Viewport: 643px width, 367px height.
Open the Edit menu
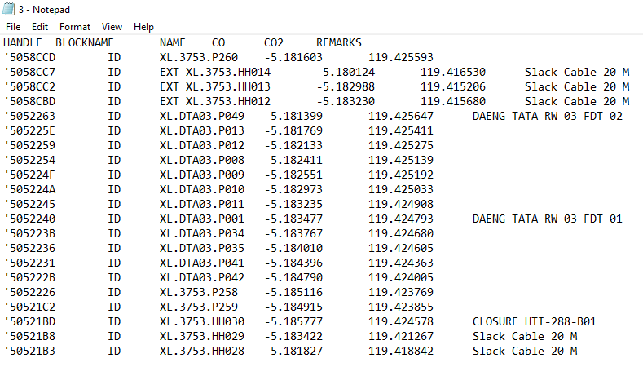pyautogui.click(x=40, y=27)
